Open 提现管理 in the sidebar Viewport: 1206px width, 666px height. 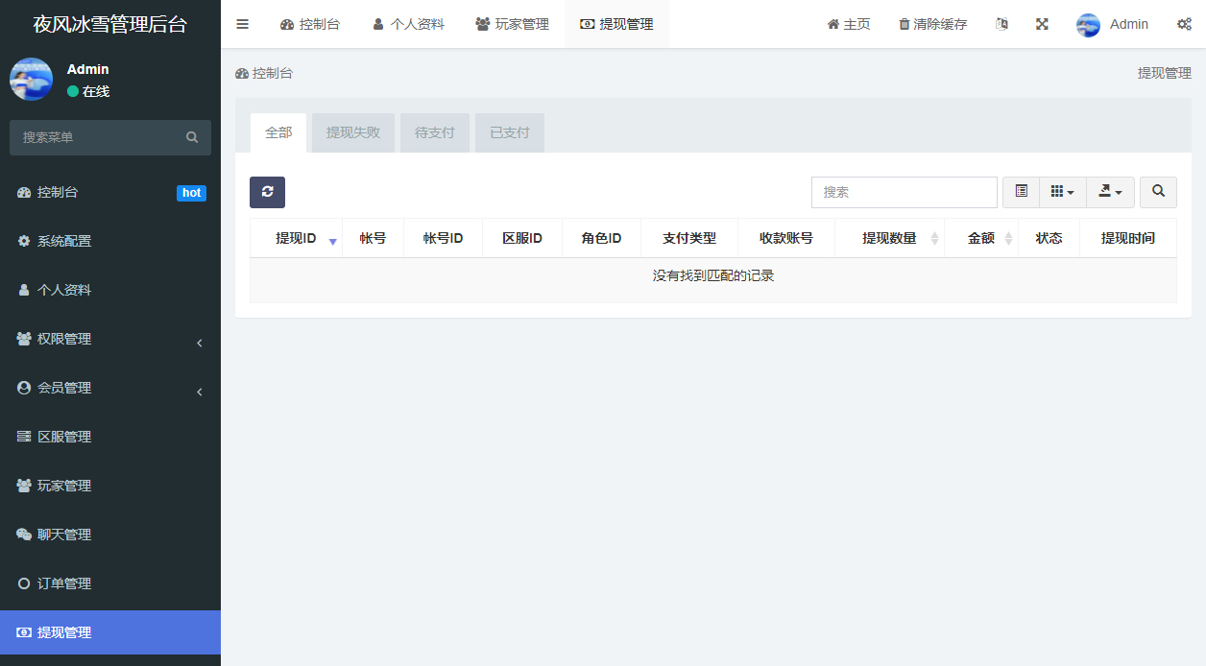click(110, 632)
